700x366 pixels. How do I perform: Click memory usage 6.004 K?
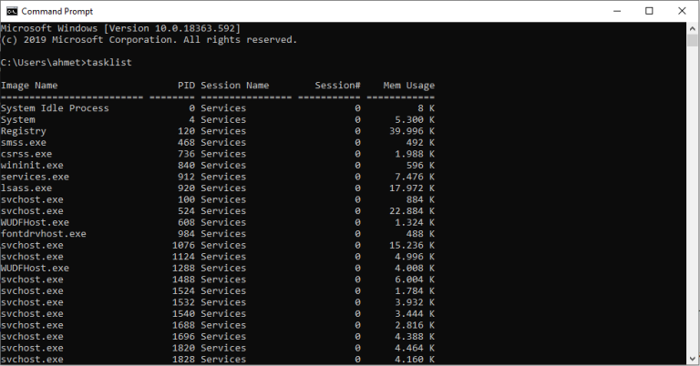click(415, 280)
